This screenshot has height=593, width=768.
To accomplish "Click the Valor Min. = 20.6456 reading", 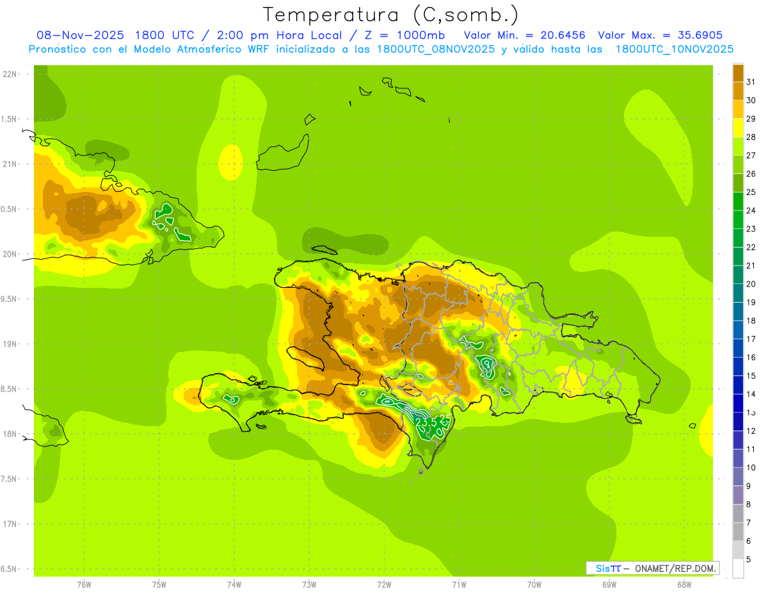I will tap(524, 35).
